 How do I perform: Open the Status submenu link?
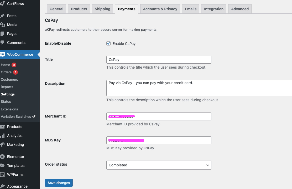tap(6, 101)
